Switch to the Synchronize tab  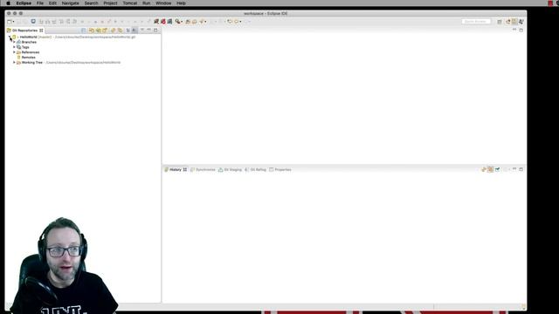click(203, 170)
